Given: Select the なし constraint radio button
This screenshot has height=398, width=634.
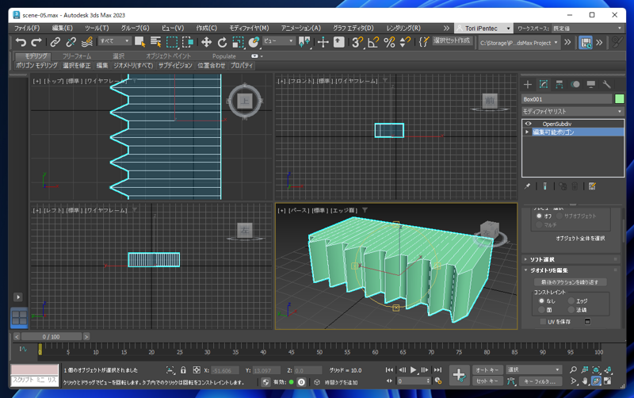Looking at the screenshot, I should [542, 301].
